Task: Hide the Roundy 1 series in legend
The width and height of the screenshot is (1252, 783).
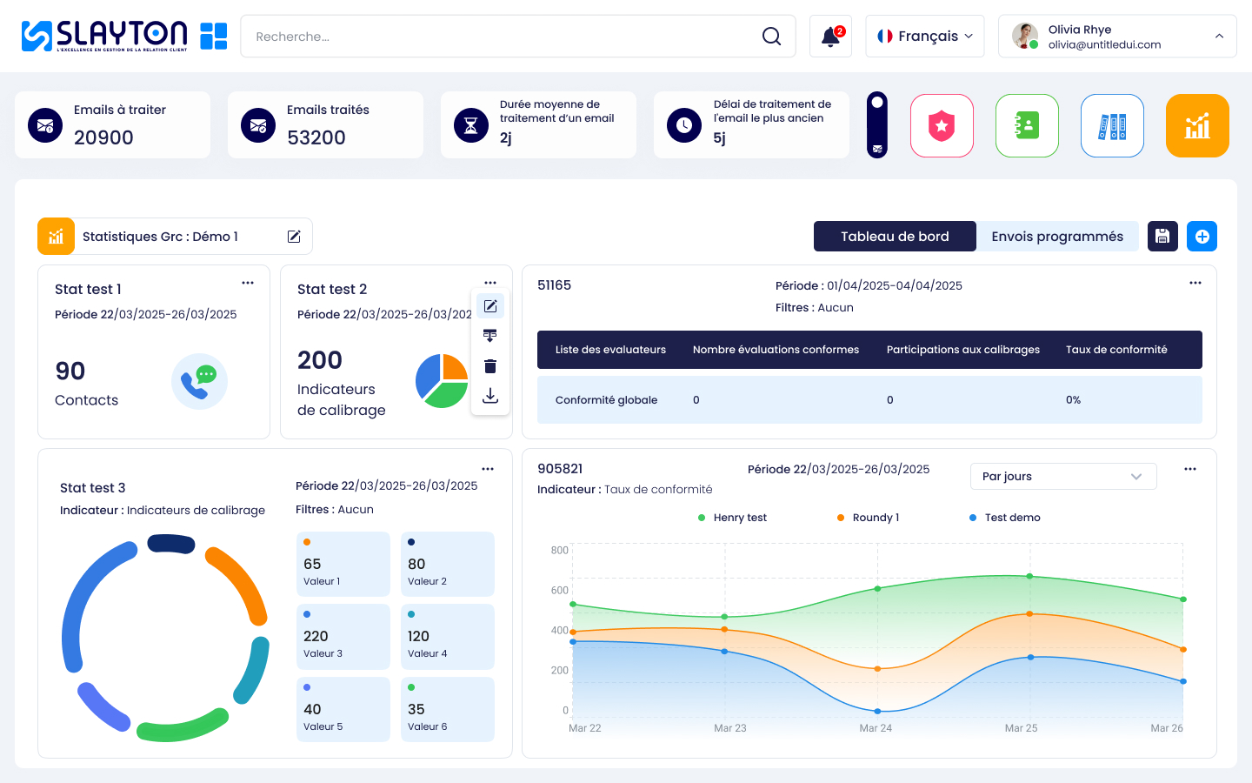Action: point(868,518)
